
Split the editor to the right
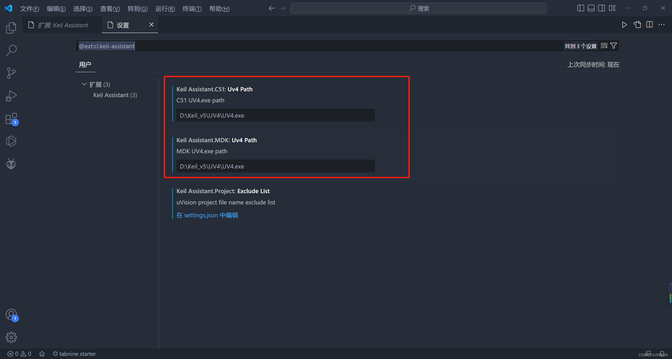coord(649,25)
